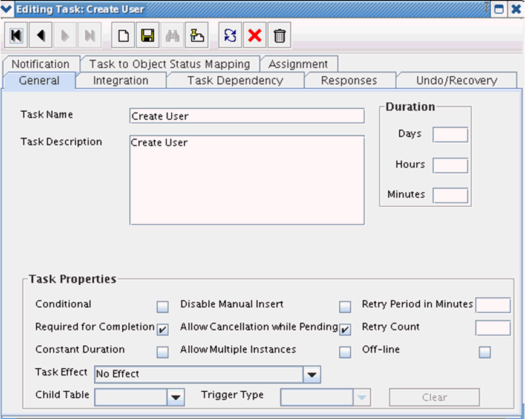The image size is (525, 419).
Task: Switch to the Undo/Recovery tab
Action: click(457, 80)
